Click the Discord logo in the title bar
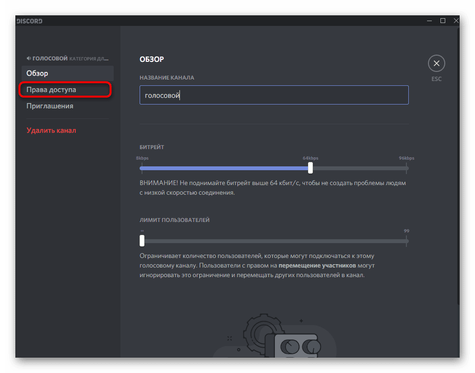The height and width of the screenshot is (373, 475). point(29,21)
